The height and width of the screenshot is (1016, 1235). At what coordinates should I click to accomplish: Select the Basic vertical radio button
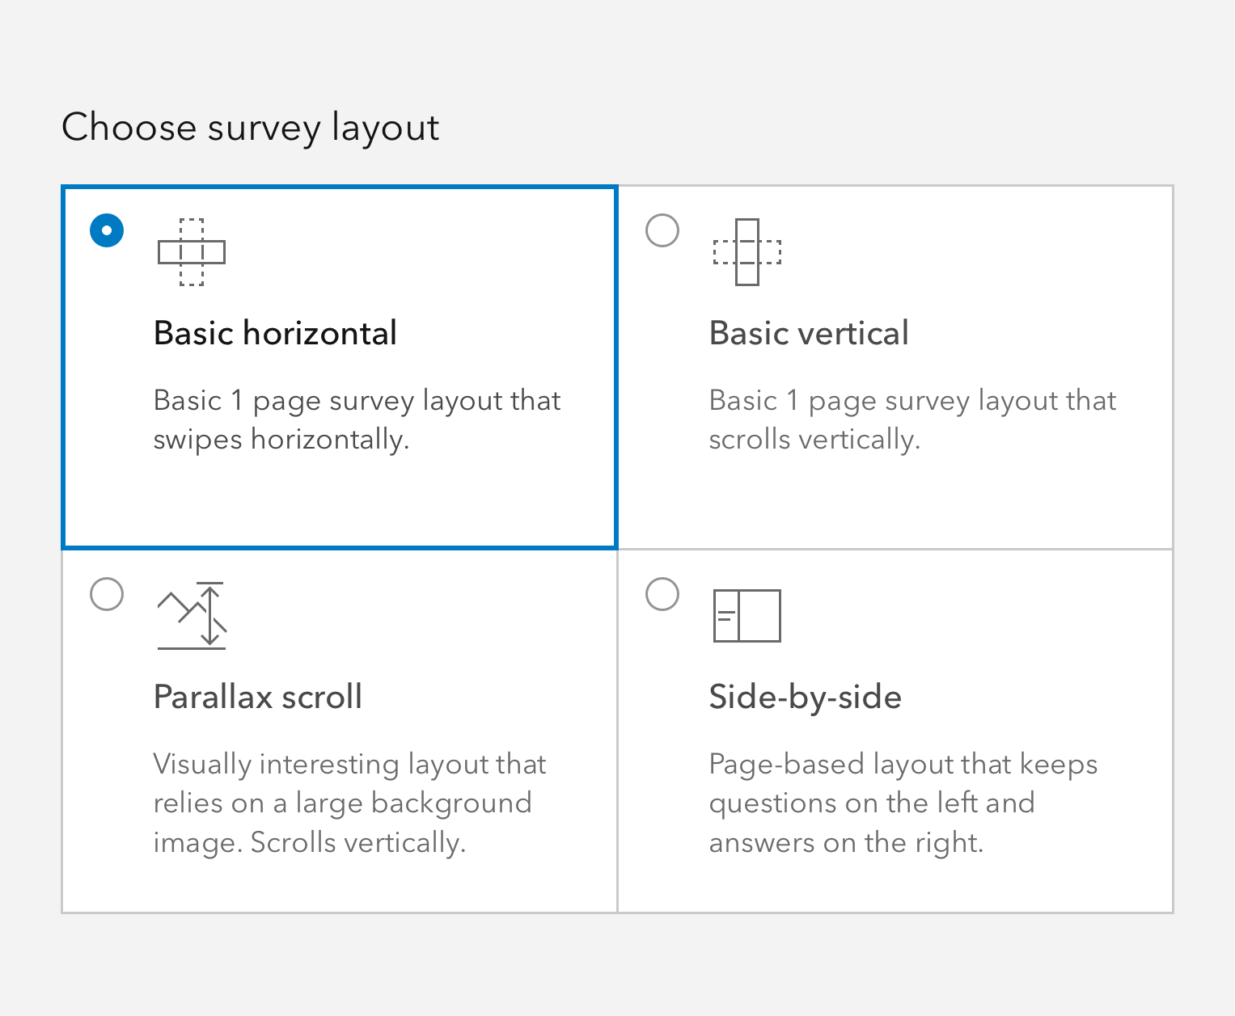click(x=662, y=230)
